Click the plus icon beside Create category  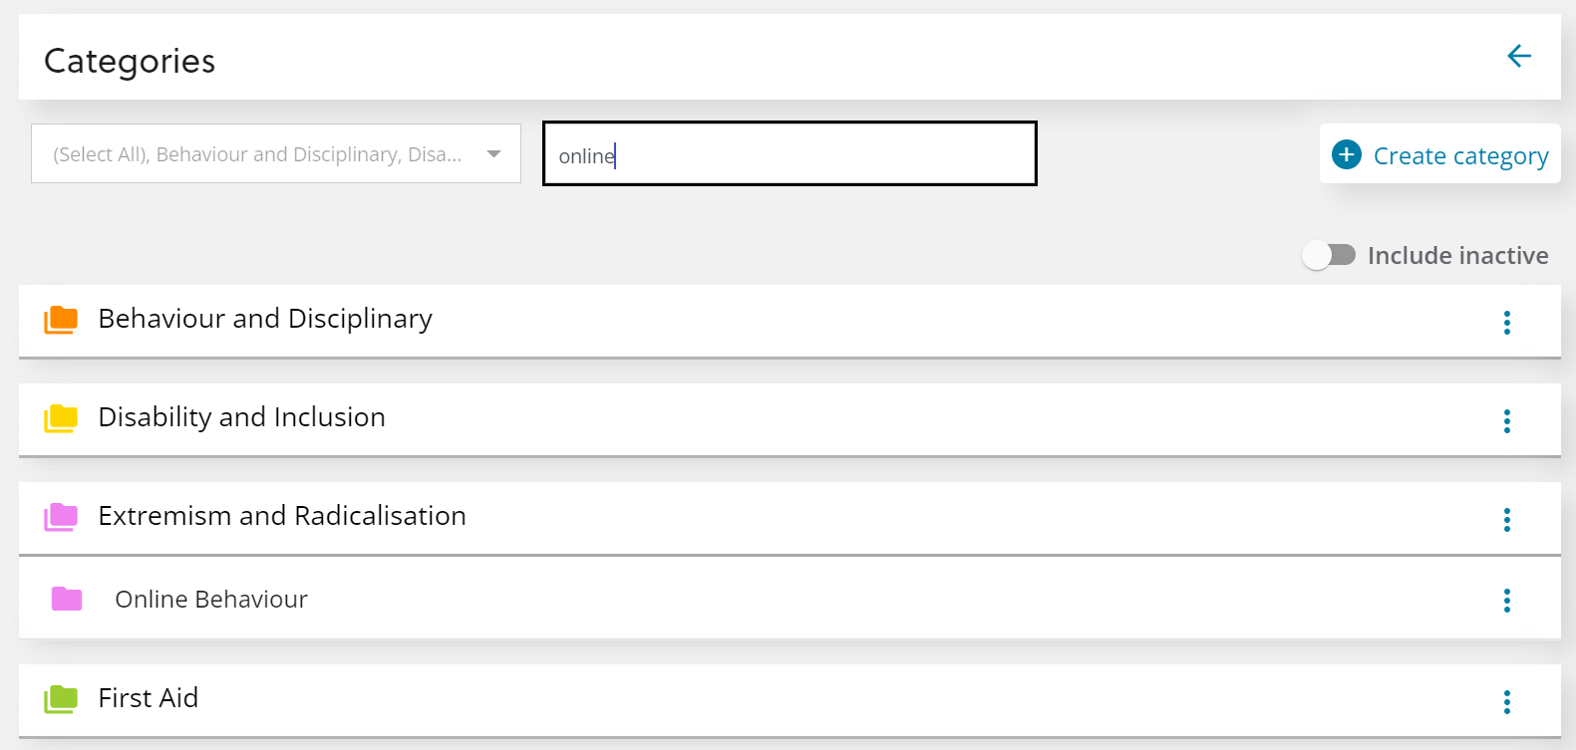coord(1347,154)
